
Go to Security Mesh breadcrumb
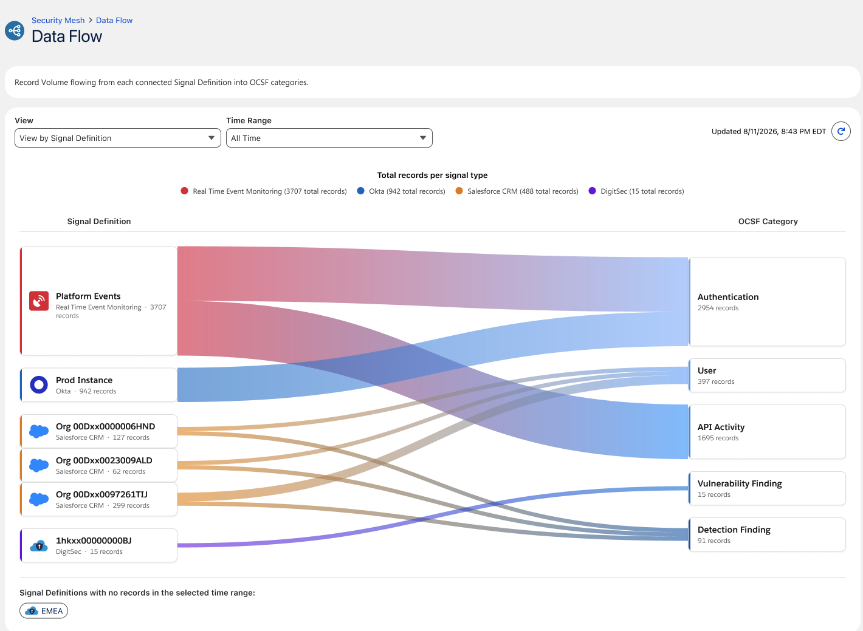pyautogui.click(x=58, y=20)
